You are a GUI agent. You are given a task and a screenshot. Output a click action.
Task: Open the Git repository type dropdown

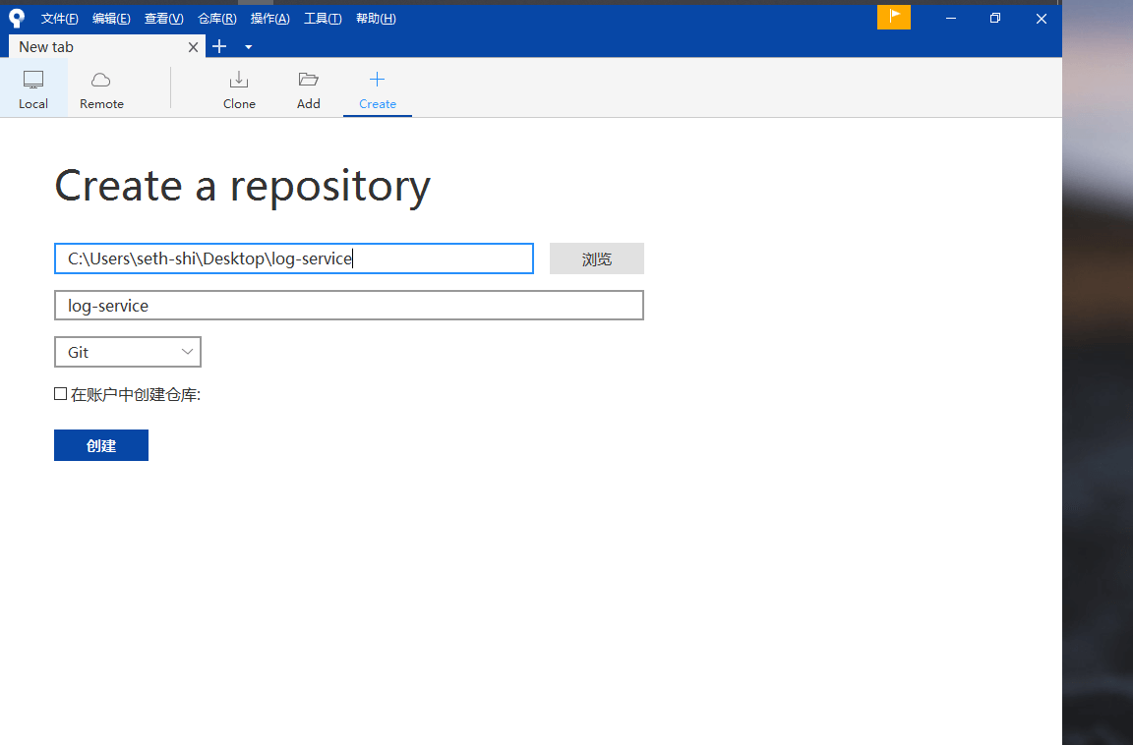[x=128, y=352]
